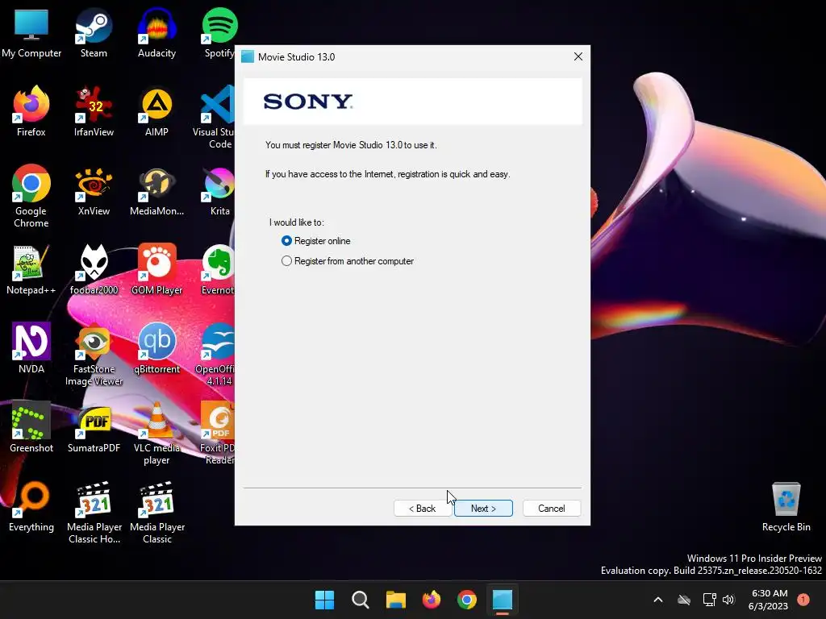This screenshot has width=826, height=619.
Task: Select the VLC media player desktop icon
Action: click(156, 433)
